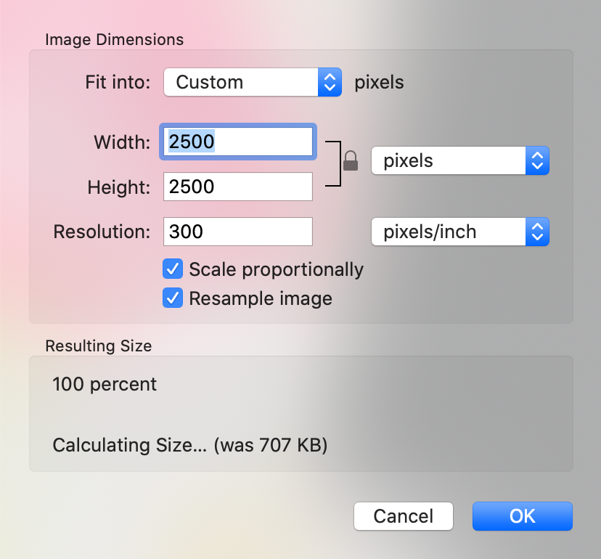Click the bracket linking Width and Height

pyautogui.click(x=333, y=164)
